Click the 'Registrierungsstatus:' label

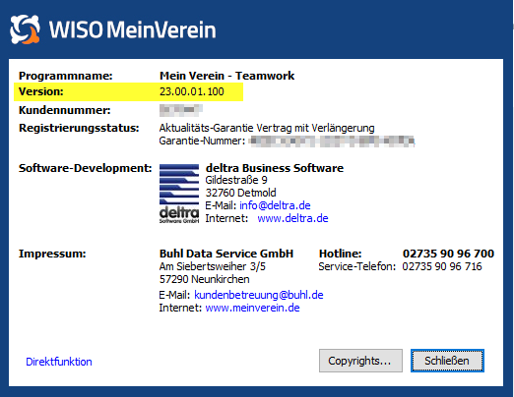tap(79, 128)
